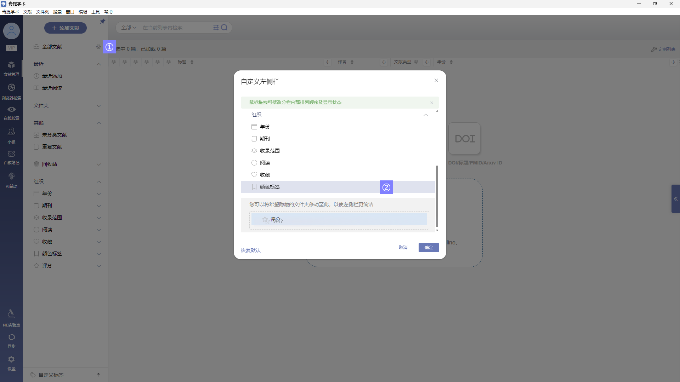680x382 pixels.
Task: Click the 恢复默认 link
Action: pos(250,250)
